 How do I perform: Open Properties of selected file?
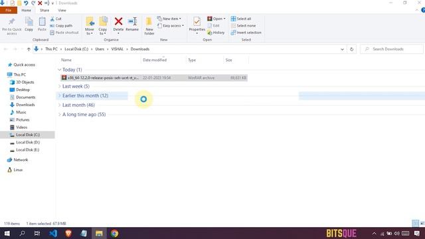(x=197, y=25)
